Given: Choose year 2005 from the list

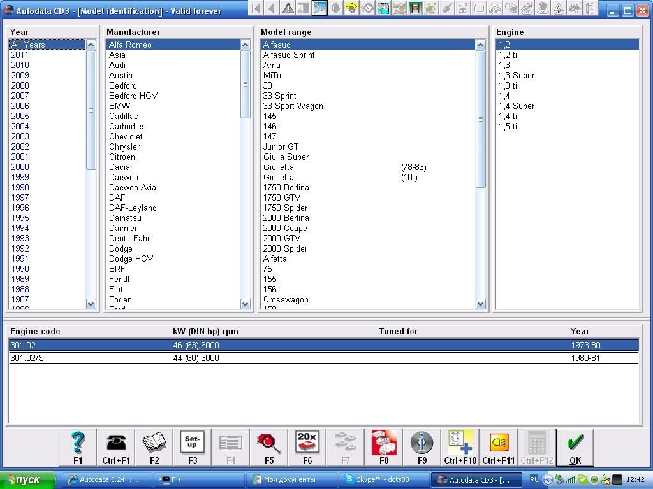Looking at the screenshot, I should [x=47, y=116].
